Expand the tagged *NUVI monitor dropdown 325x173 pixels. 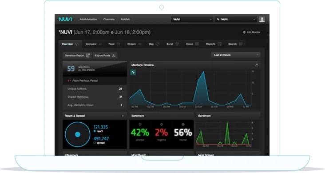[236, 19]
